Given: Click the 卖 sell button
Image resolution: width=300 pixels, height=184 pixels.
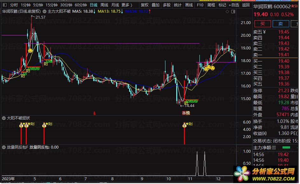Looking at the screenshot, I should (x=281, y=24).
